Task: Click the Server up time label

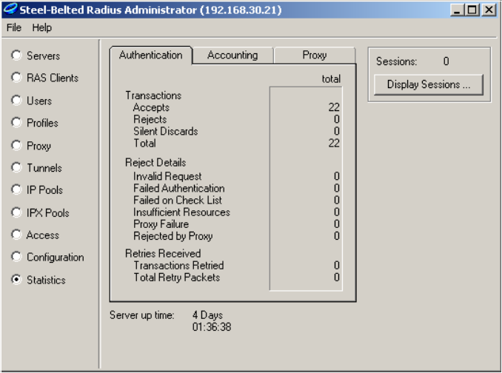Action: 142,315
